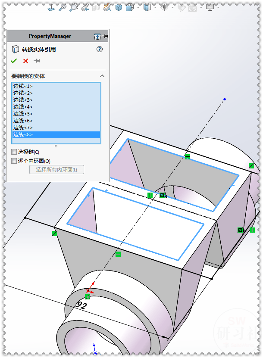The image size is (263, 358).
Task: Select 边线<5> in the list
Action: point(56,114)
